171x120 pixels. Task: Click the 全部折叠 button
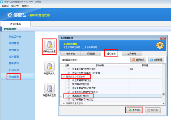point(156,60)
